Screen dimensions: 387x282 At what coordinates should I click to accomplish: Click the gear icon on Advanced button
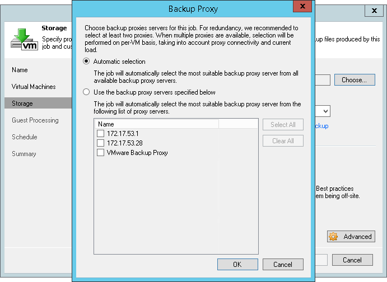pos(334,237)
